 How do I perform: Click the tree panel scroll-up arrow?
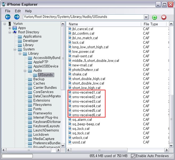(x=63, y=24)
